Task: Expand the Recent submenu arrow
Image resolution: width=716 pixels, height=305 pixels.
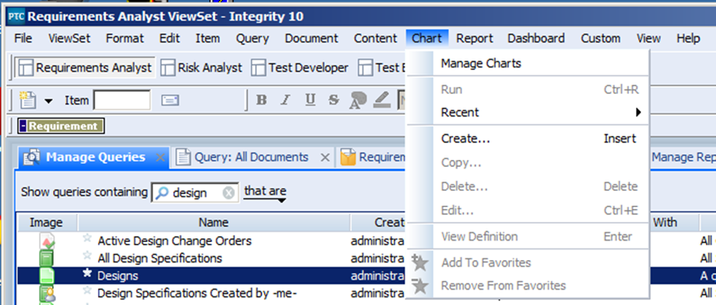Action: (x=638, y=113)
